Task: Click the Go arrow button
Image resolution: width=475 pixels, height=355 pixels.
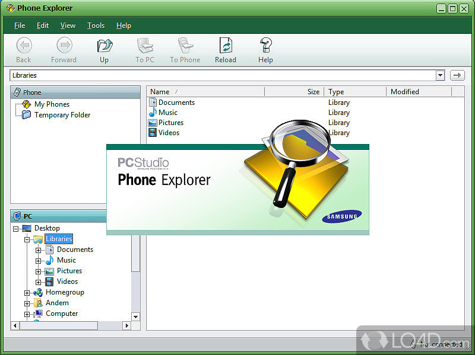Action: point(457,75)
